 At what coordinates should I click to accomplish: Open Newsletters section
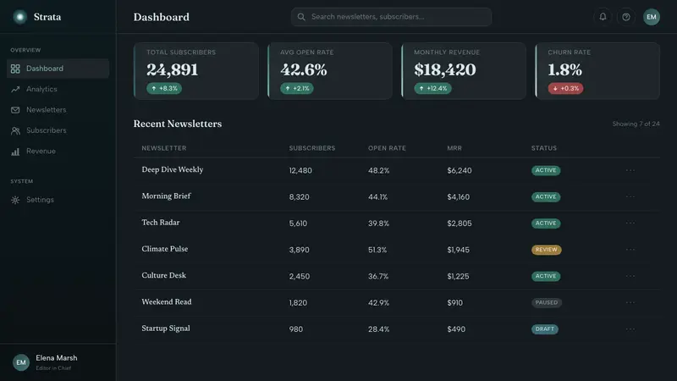(58, 110)
